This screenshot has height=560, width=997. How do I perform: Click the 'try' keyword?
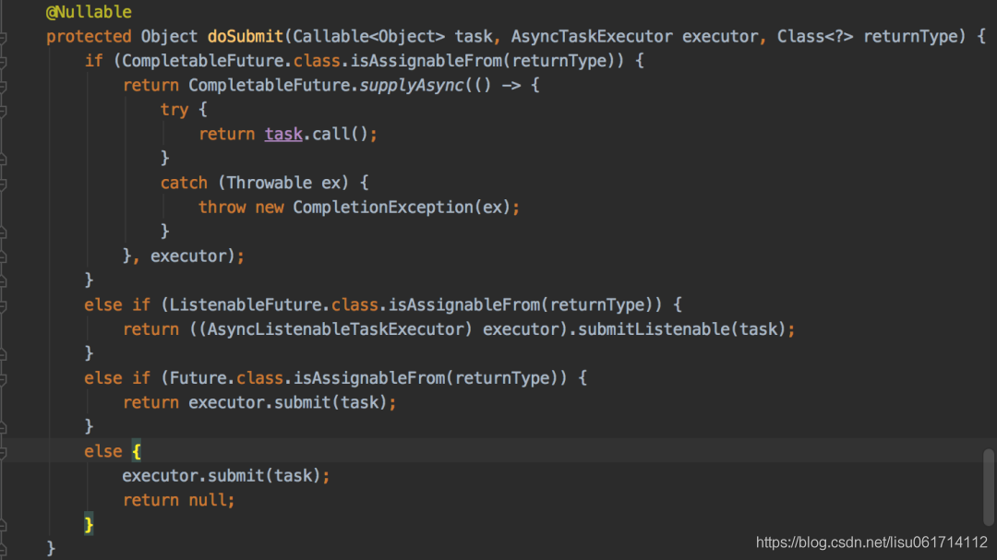(x=174, y=110)
